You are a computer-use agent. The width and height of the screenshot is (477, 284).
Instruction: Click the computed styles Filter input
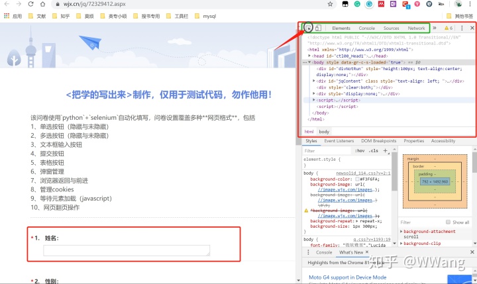tap(421, 222)
